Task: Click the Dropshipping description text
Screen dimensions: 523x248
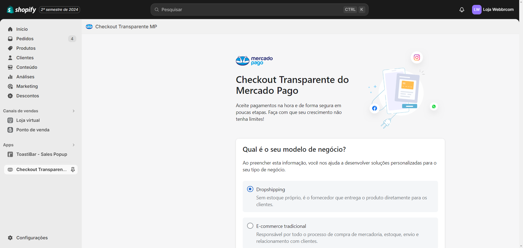Action: coord(342,201)
